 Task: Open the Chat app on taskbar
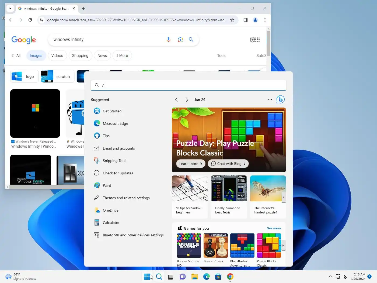183,277
